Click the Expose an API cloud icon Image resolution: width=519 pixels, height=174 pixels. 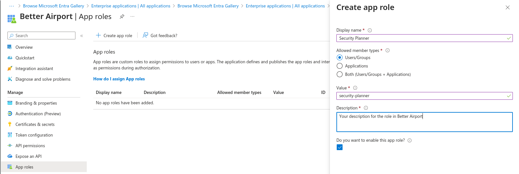tap(10, 156)
